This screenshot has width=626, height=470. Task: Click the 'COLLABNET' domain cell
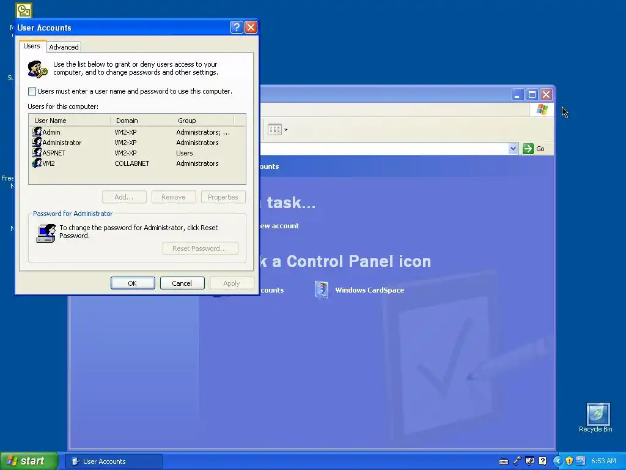click(x=132, y=163)
